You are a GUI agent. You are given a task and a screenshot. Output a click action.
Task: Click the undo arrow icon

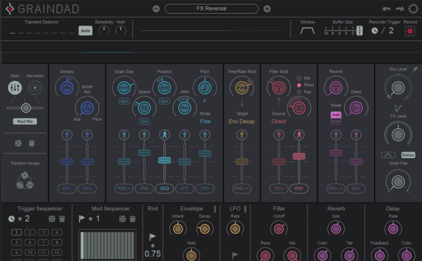[386, 9]
